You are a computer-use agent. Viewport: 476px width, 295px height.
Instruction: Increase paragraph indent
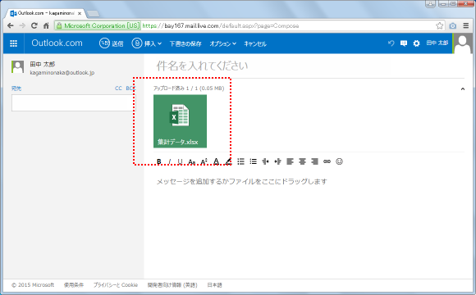(x=277, y=161)
